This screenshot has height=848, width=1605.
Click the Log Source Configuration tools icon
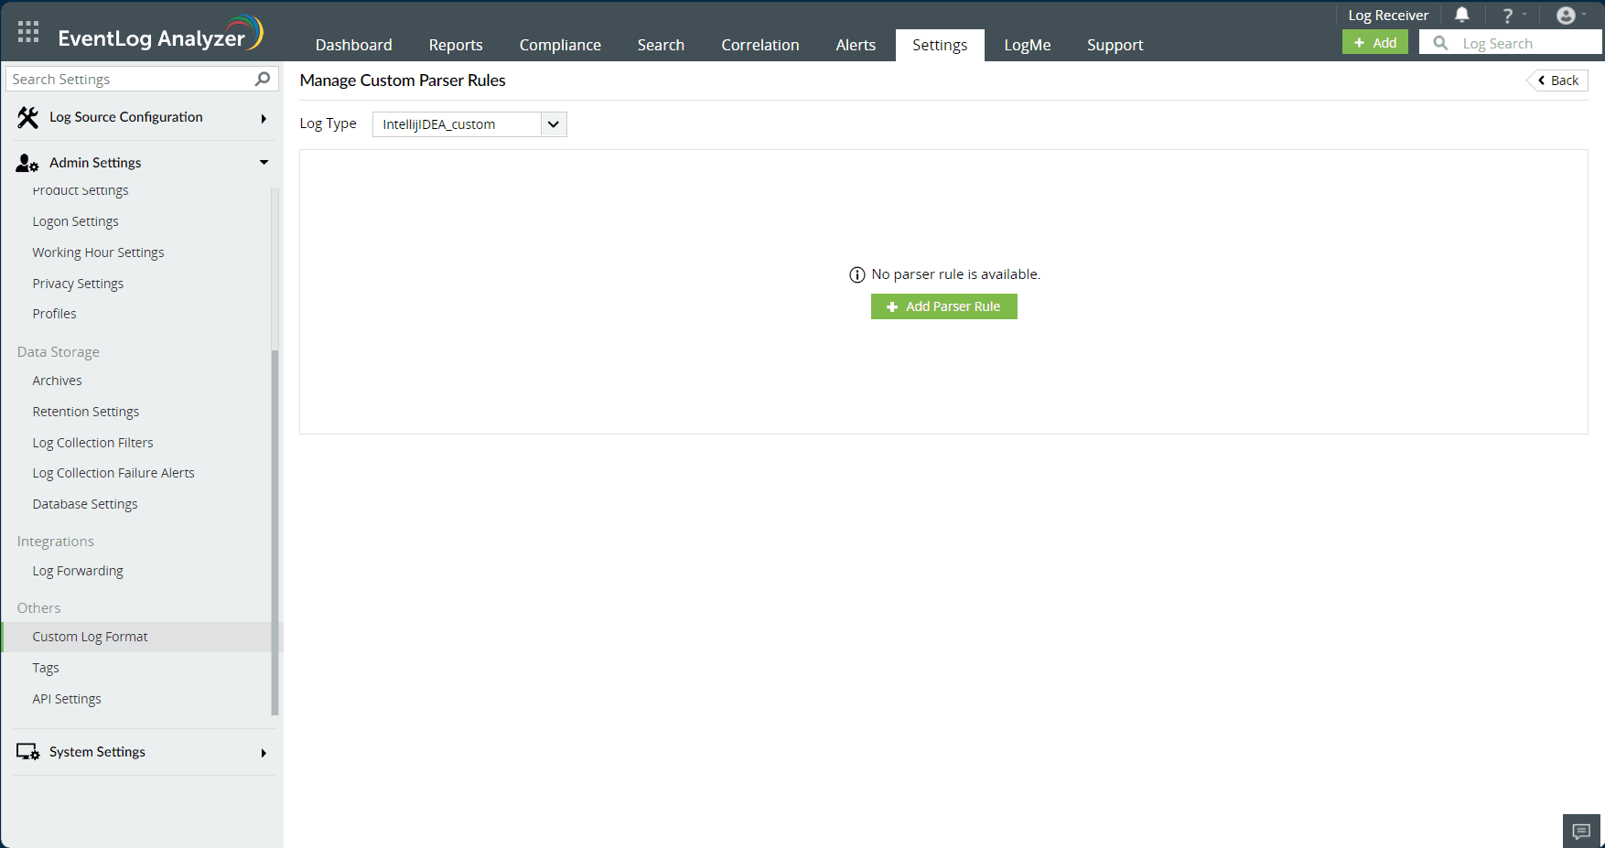click(x=28, y=117)
